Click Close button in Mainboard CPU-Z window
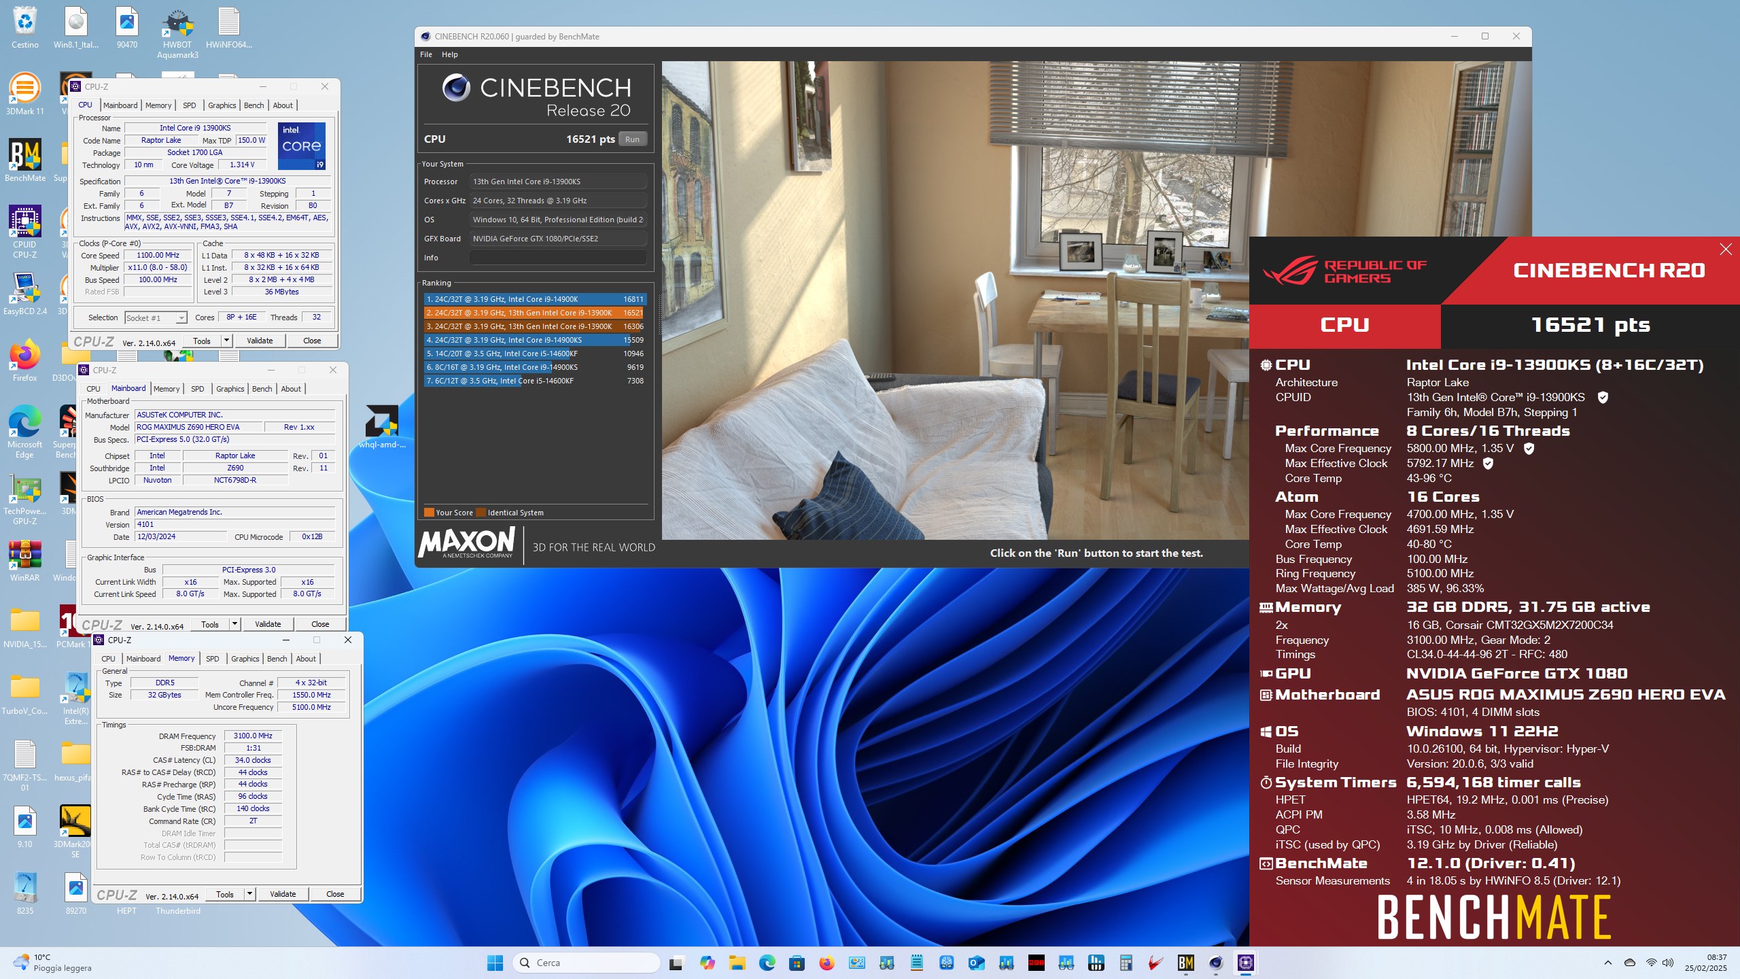Viewport: 1740px width, 979px height. coord(320,624)
